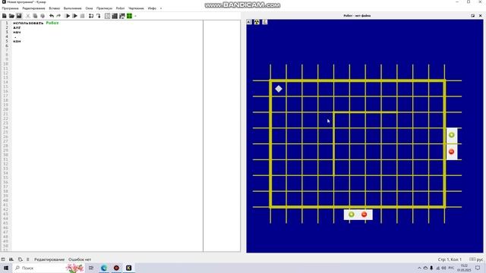Copy selection with toolbar icon
The height and width of the screenshot is (273, 486).
(x=35, y=16)
